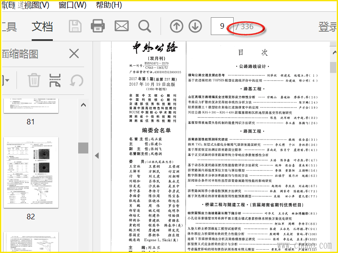The height and width of the screenshot is (253, 338).
Task: Print the document with printer icon
Action: click(98, 26)
